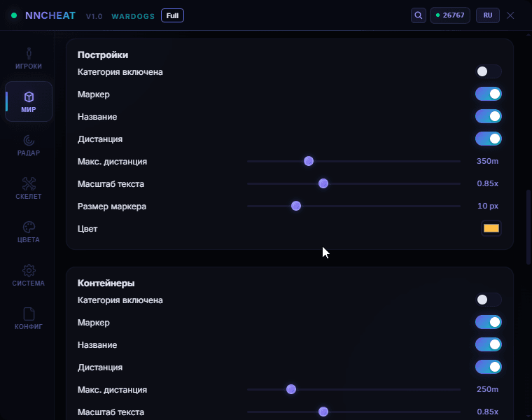Click the Full edition badge
The width and height of the screenshot is (532, 420).
(172, 15)
